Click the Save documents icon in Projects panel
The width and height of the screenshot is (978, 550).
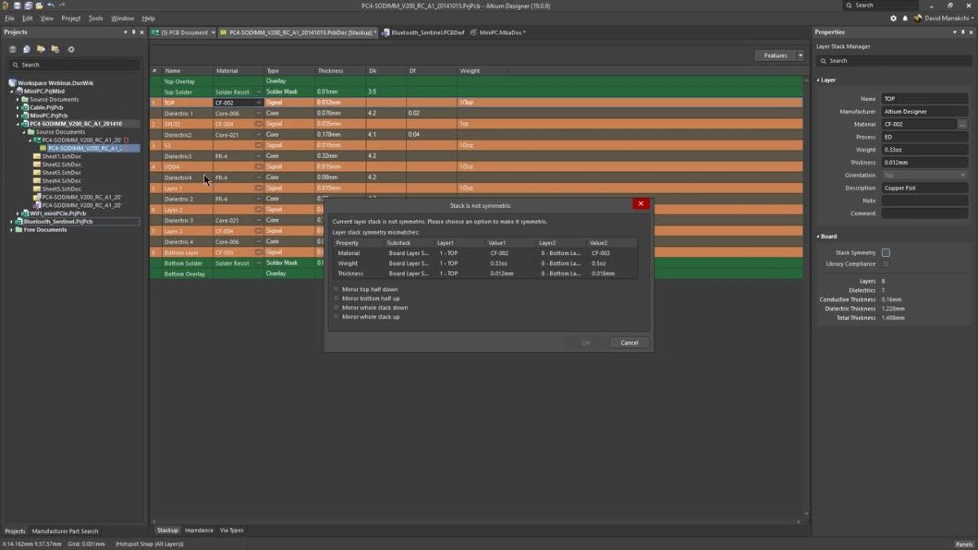(x=27, y=49)
